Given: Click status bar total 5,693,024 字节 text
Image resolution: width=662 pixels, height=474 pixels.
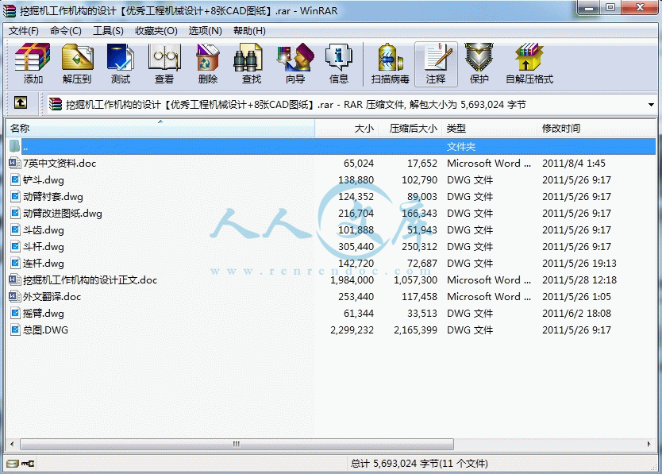Looking at the screenshot, I should pyautogui.click(x=419, y=464).
